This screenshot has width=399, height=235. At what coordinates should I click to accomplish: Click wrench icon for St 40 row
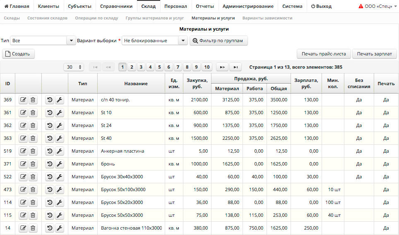click(x=60, y=138)
